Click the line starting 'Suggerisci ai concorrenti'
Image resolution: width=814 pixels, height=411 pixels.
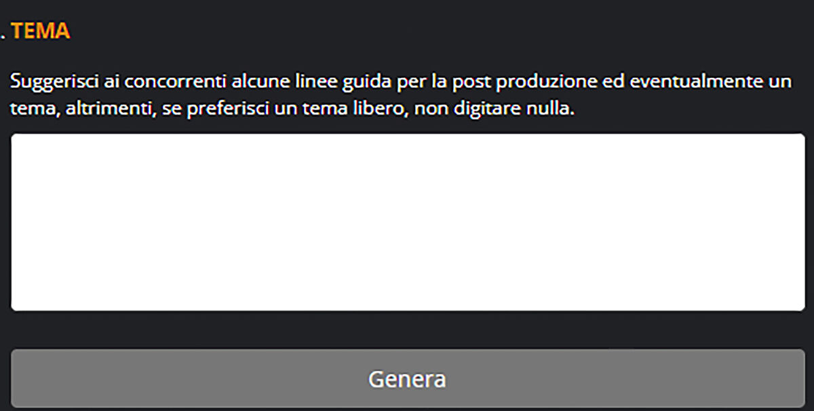point(401,83)
